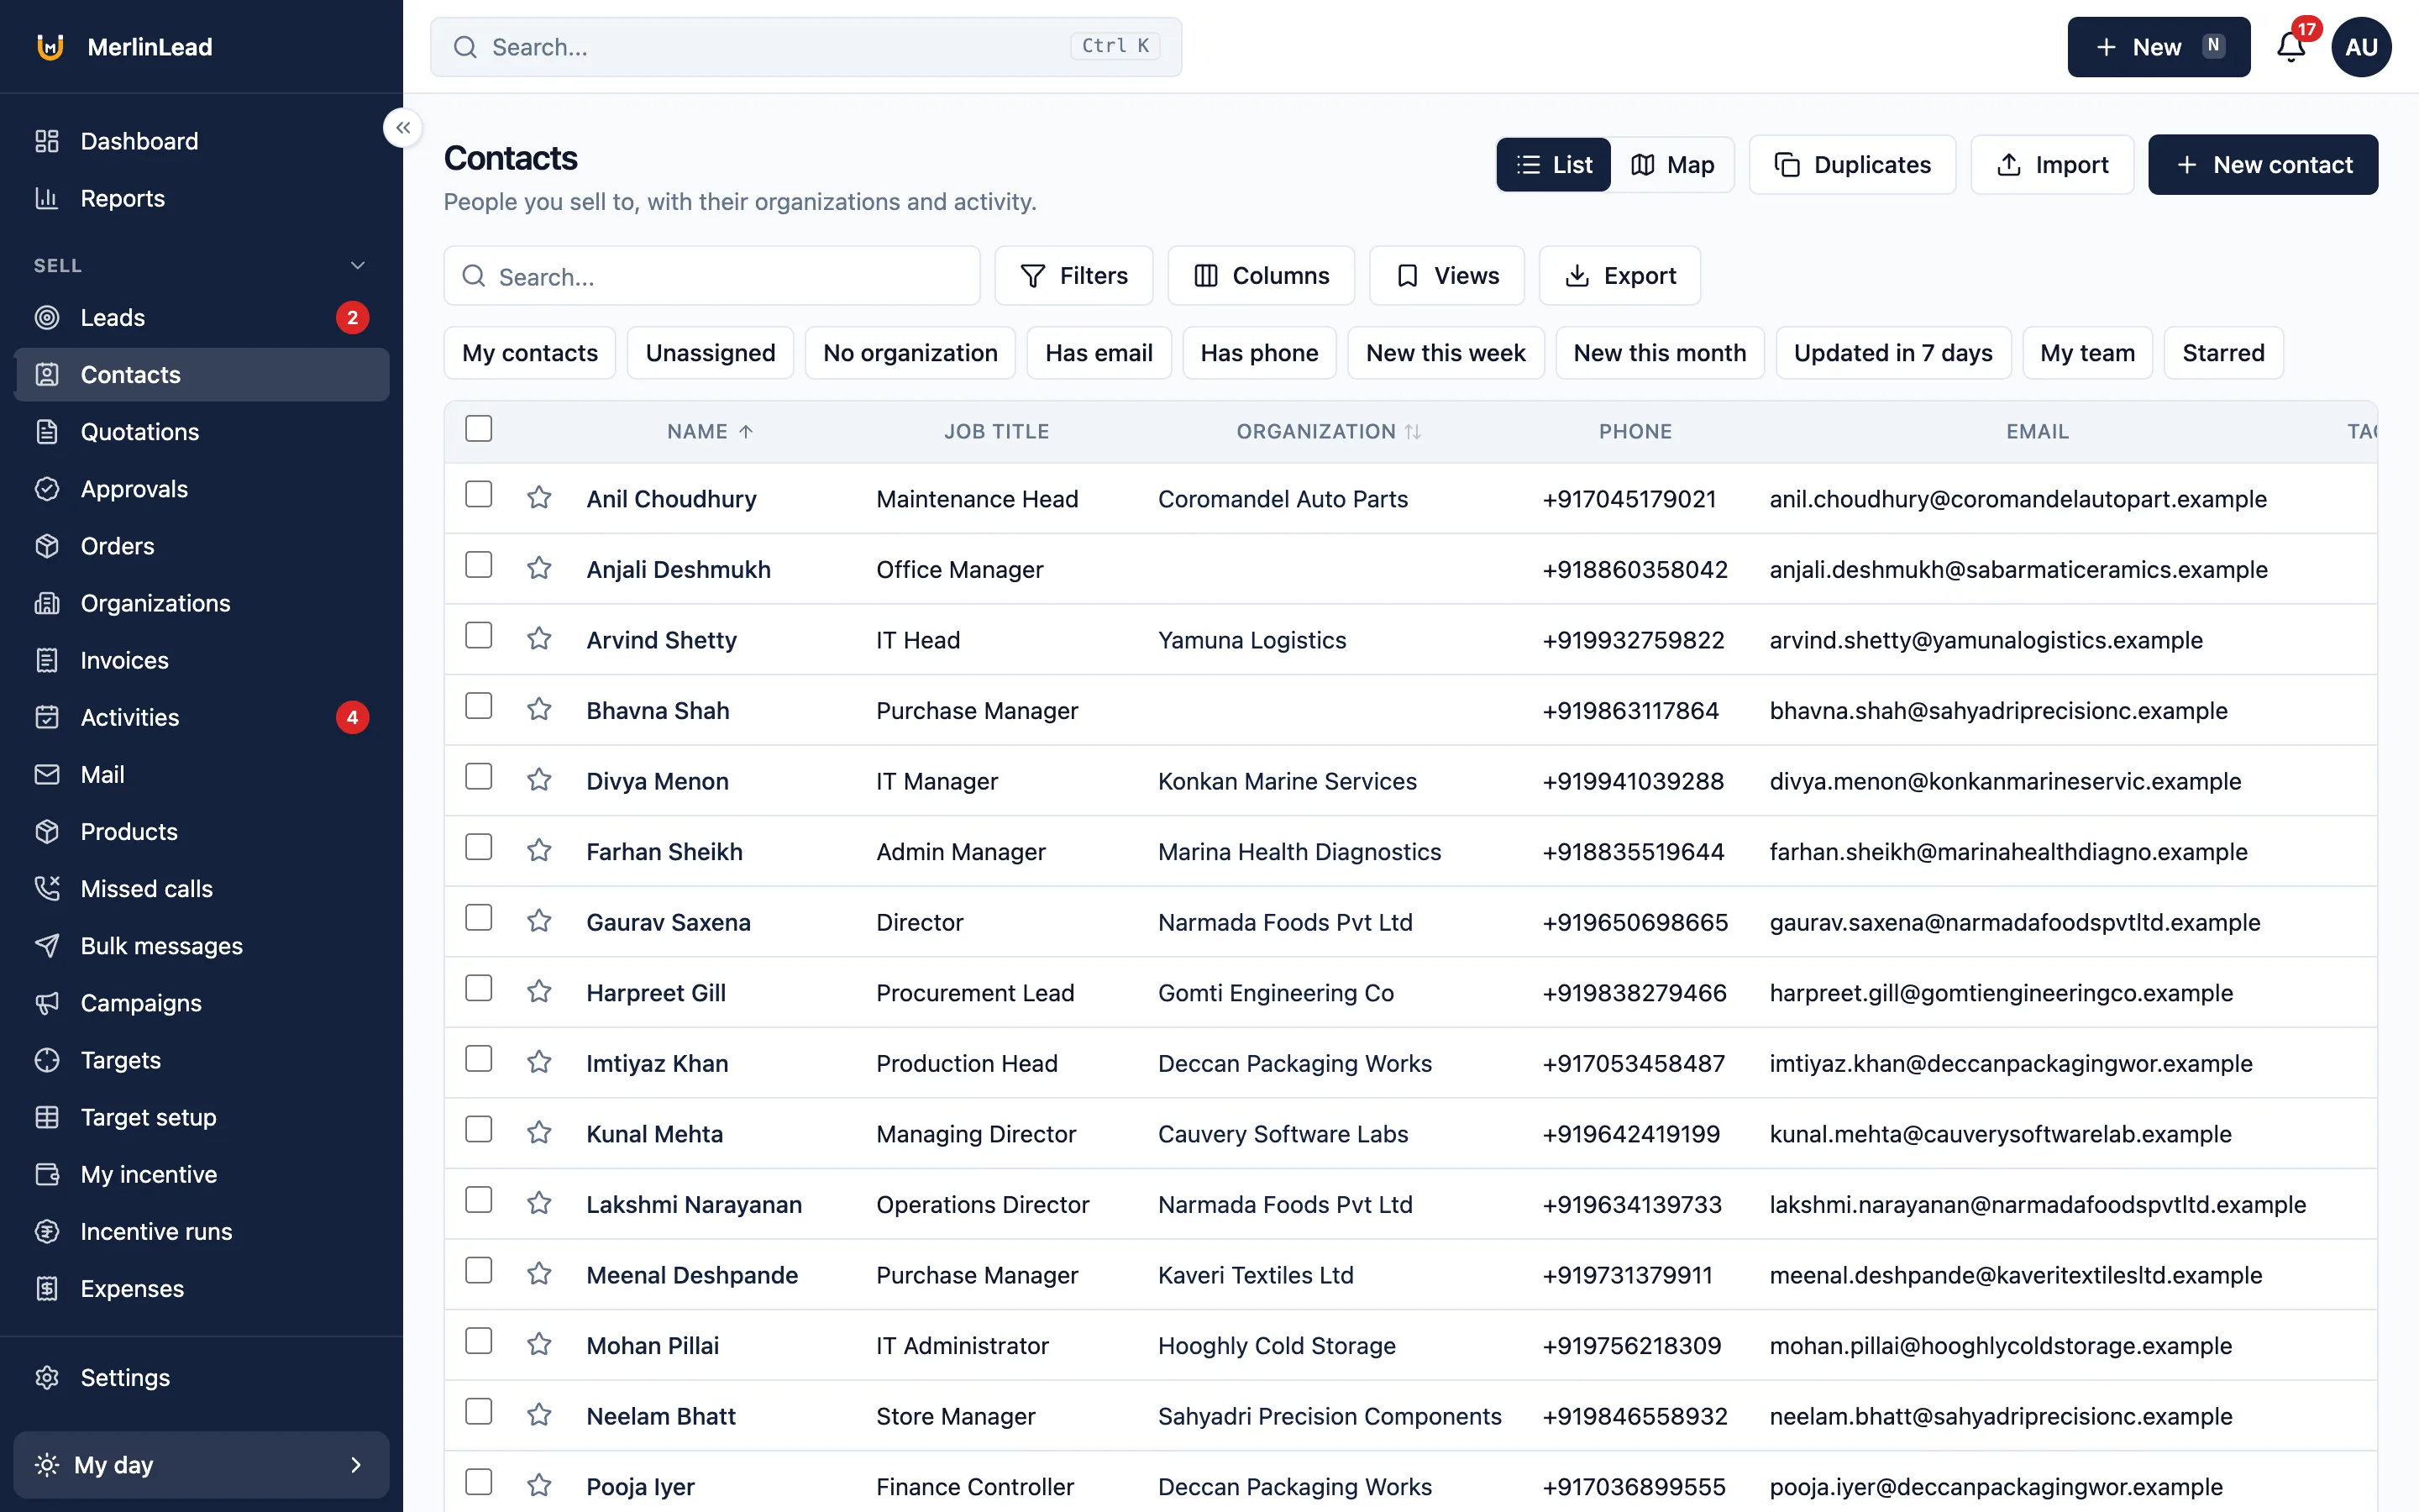Select the Anil Choudhury row checkbox
Viewport: 2419px width, 1512px height.
(479, 494)
